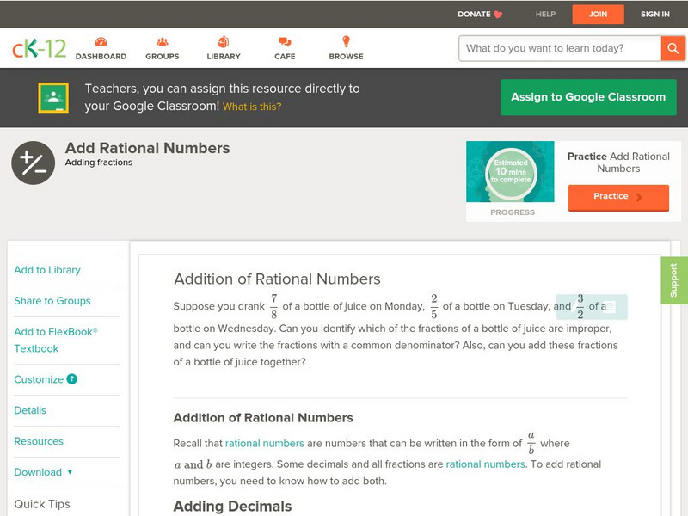Select Sign In in top bar
The width and height of the screenshot is (688, 516).
[x=654, y=14]
